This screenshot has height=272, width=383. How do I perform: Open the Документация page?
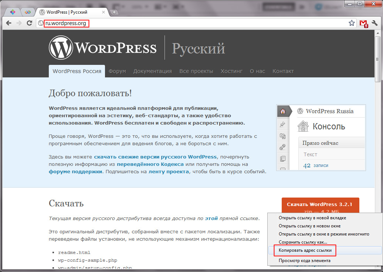[152, 72]
